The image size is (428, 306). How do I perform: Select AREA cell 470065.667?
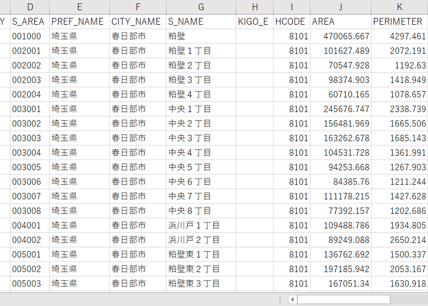click(x=340, y=36)
